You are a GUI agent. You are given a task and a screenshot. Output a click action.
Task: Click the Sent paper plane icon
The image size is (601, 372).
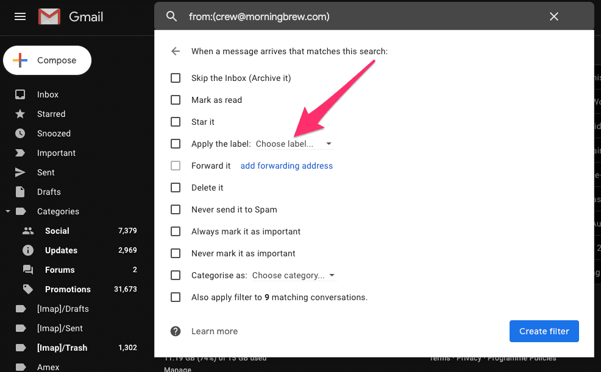coord(20,172)
